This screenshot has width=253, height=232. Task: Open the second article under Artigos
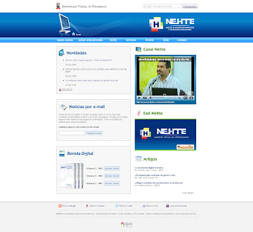(x=155, y=175)
